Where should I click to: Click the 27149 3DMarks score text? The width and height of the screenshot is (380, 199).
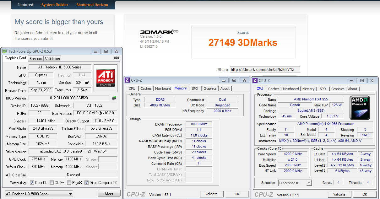(x=243, y=42)
